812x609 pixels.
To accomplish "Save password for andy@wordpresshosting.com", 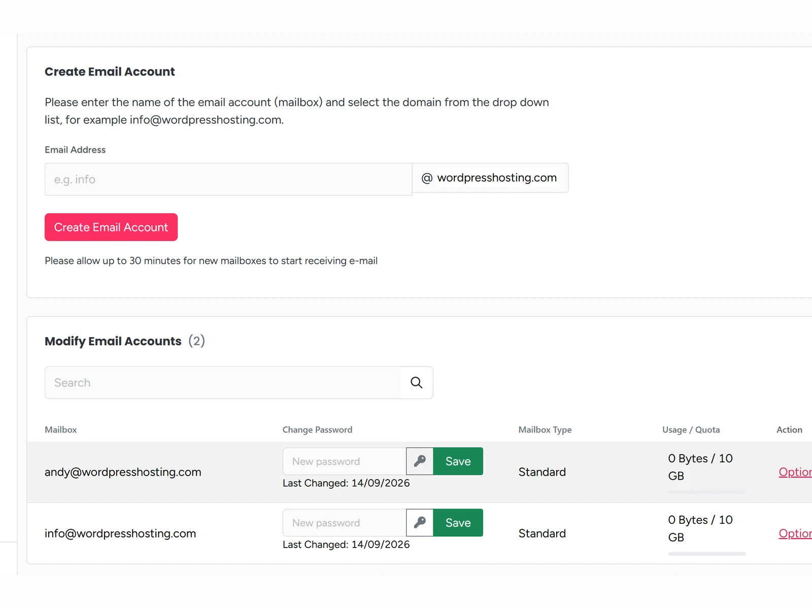I will (458, 461).
